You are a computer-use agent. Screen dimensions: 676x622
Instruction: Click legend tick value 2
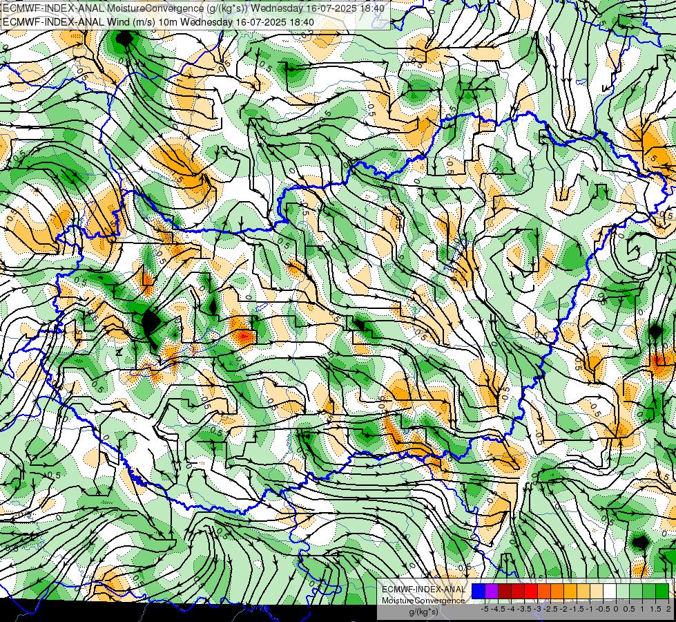(668, 609)
